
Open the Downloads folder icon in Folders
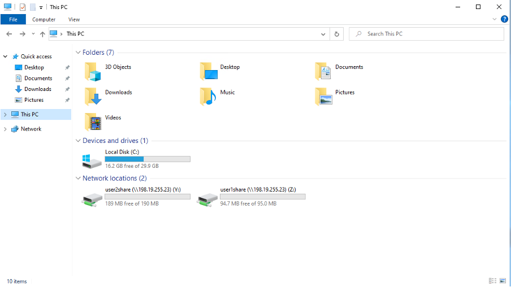(x=93, y=97)
